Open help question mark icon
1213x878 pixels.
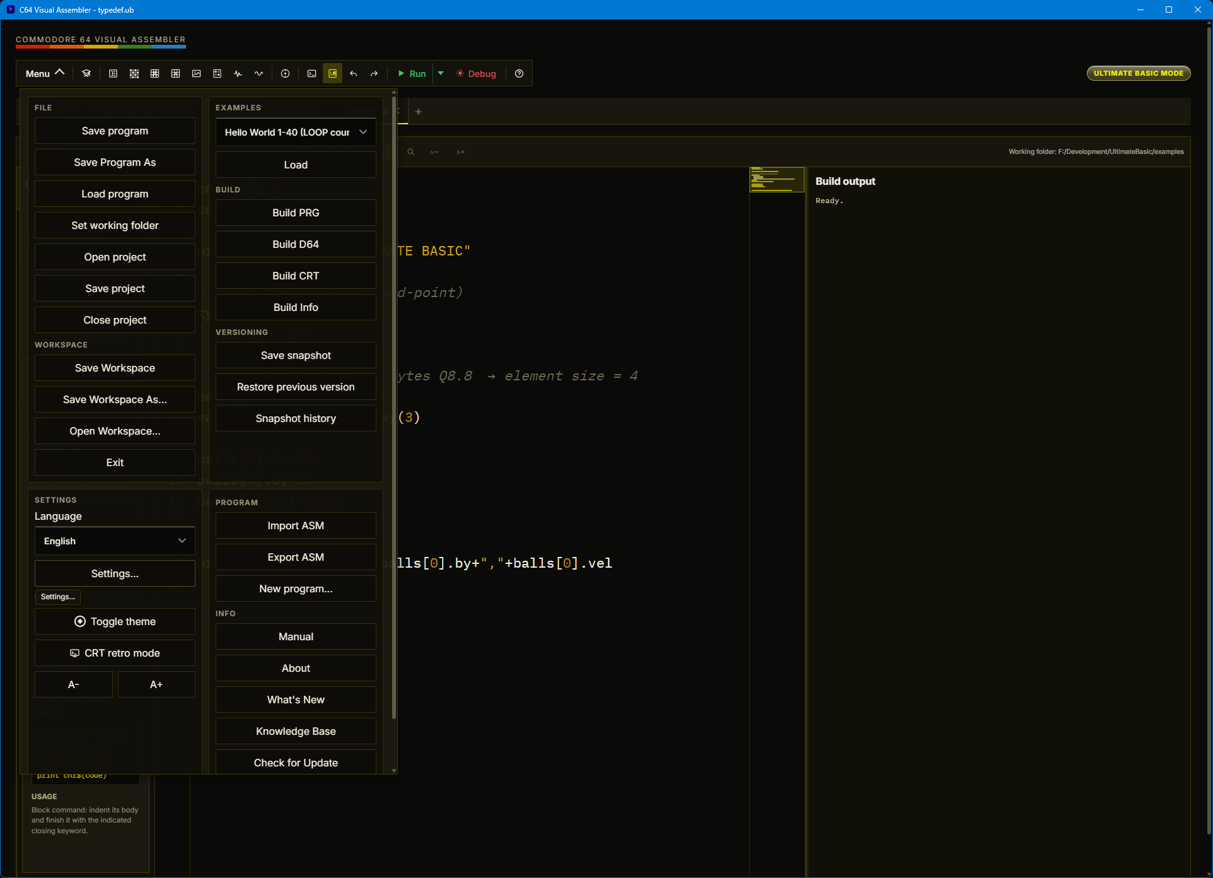click(519, 74)
